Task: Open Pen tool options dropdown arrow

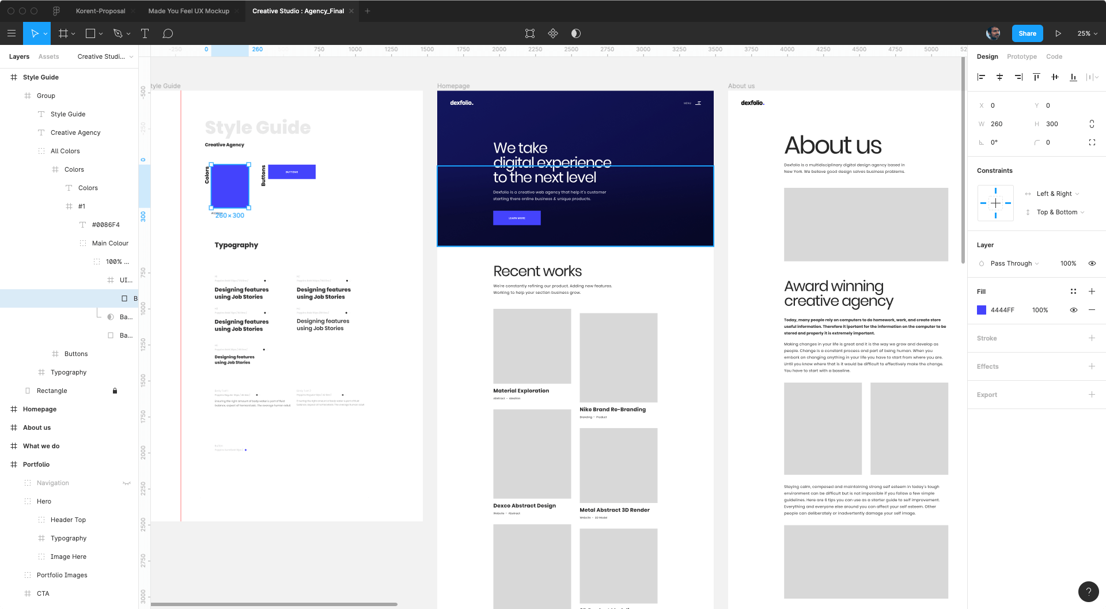Action: click(x=128, y=34)
